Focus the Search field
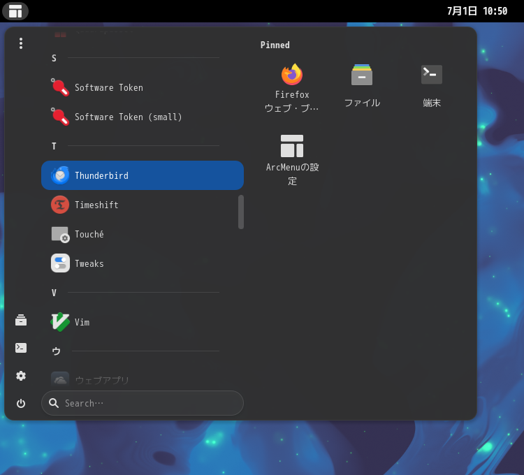Screen dimensions: 524x475 (x=143, y=403)
